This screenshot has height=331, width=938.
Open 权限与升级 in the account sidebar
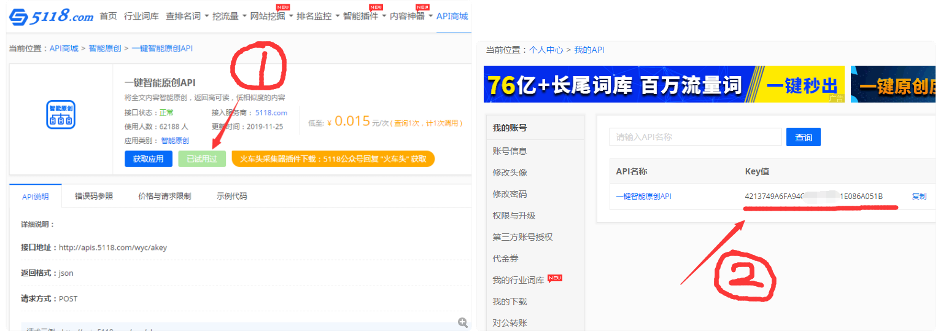click(514, 216)
